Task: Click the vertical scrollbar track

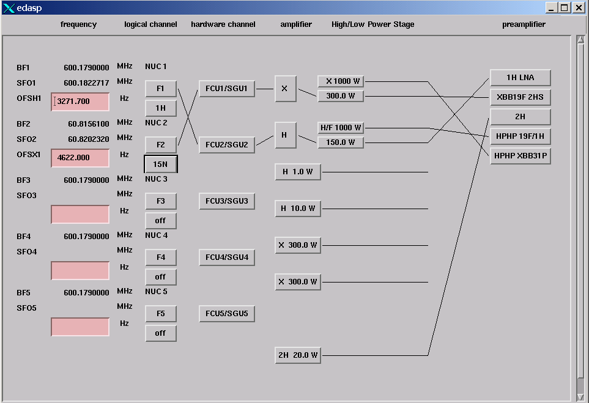Action: [x=580, y=214]
